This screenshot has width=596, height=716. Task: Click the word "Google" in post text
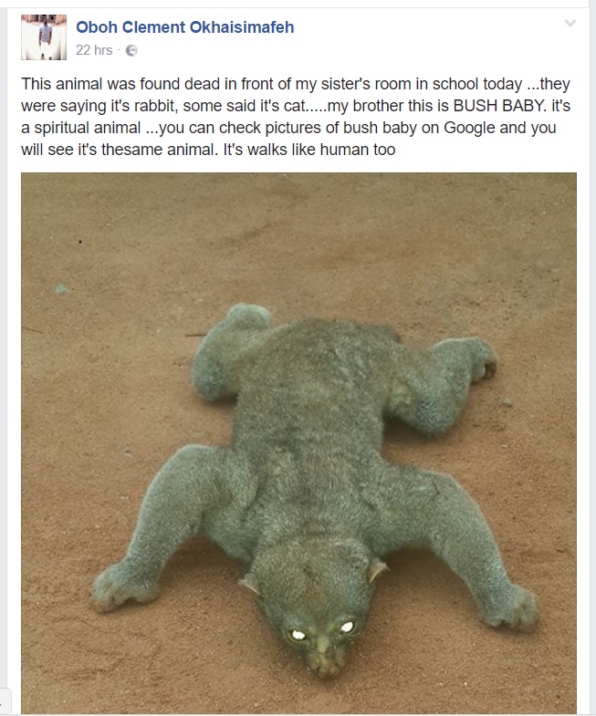coord(469,128)
